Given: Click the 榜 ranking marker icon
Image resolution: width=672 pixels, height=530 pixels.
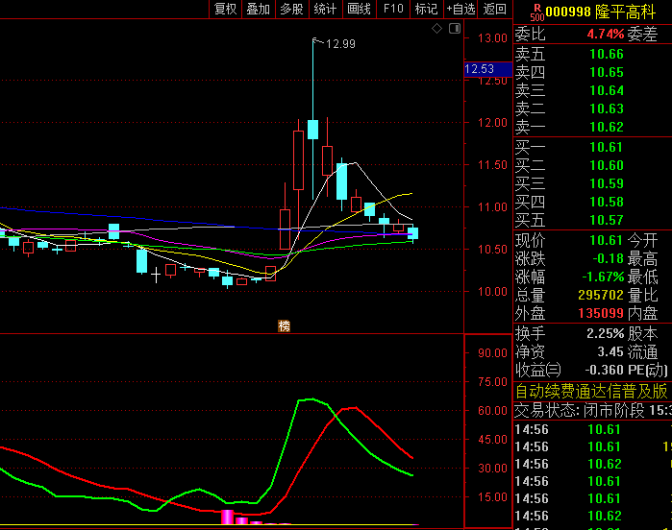Looking at the screenshot, I should pyautogui.click(x=284, y=325).
